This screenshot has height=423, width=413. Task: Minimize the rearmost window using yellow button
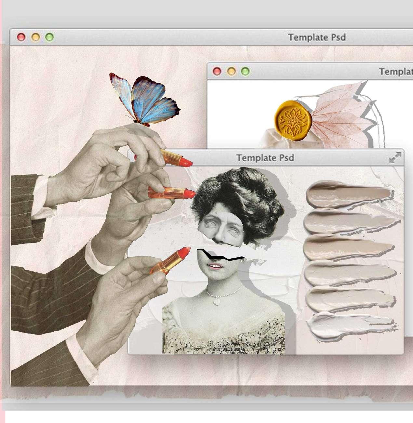[x=35, y=37]
